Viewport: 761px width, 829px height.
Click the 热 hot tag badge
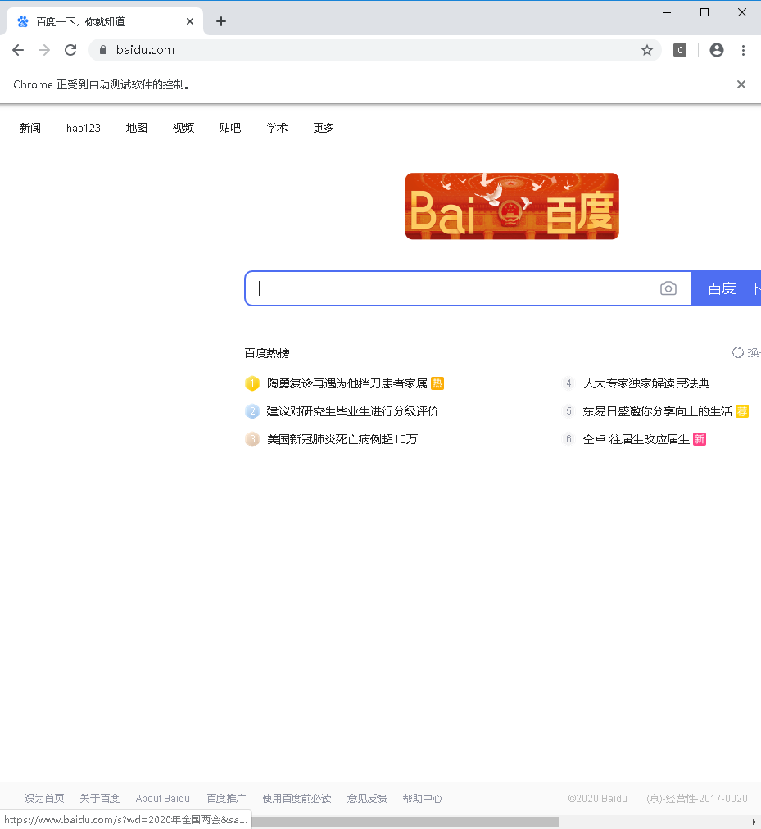pyautogui.click(x=437, y=383)
